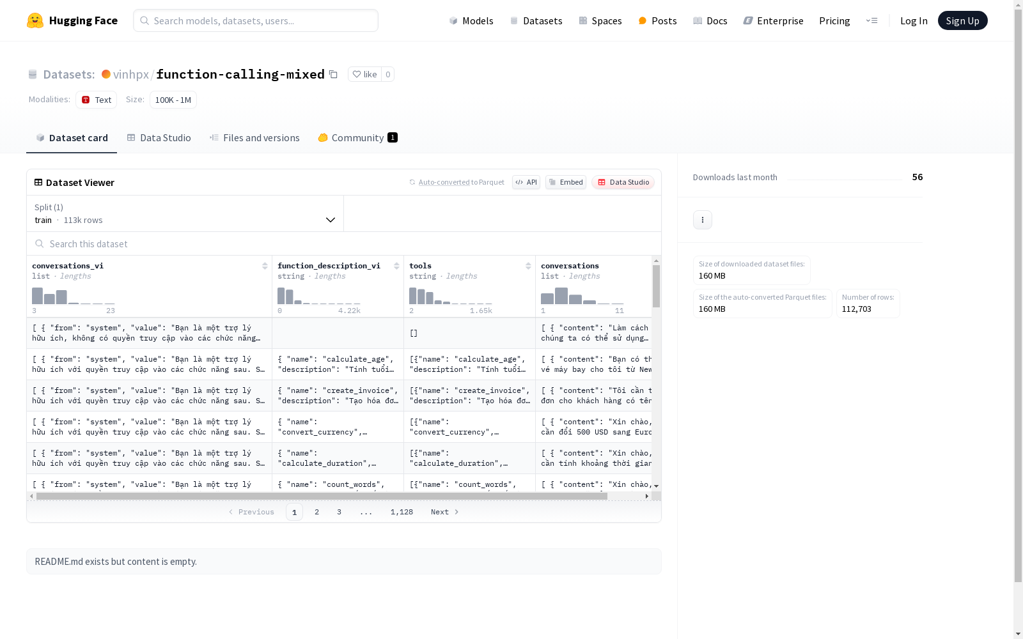The width and height of the screenshot is (1023, 639).
Task: Click the table horizontal scrollbar
Action: (x=322, y=496)
